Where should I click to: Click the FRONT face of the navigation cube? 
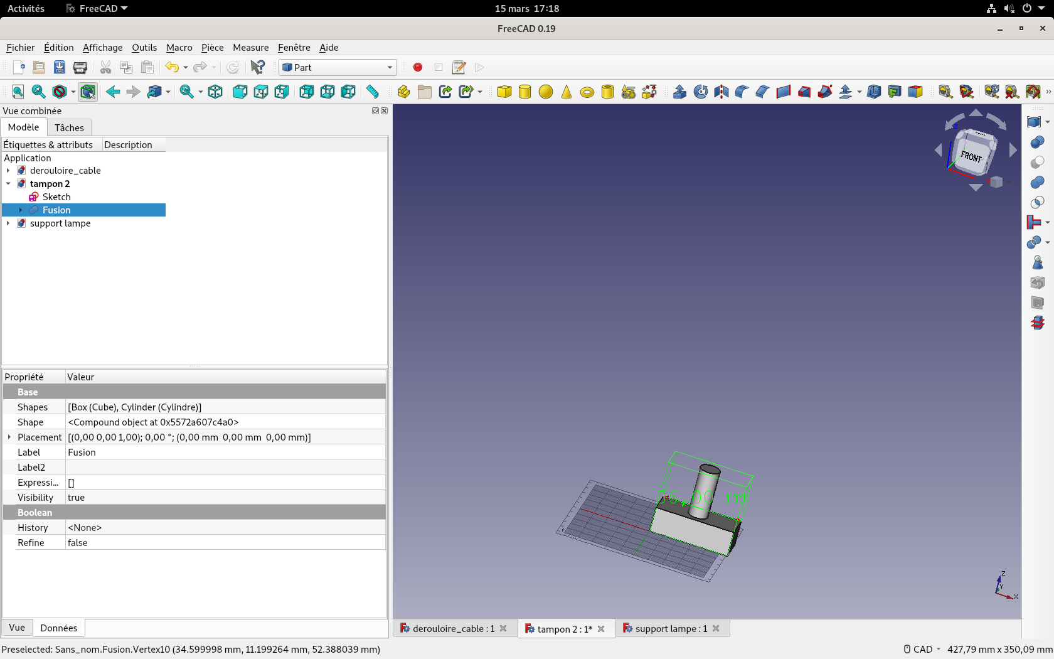coord(971,156)
